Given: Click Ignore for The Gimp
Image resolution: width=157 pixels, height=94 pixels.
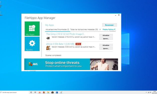Looking at the screenshot, I should [106, 38].
